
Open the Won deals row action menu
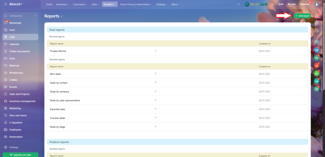coord(156,73)
